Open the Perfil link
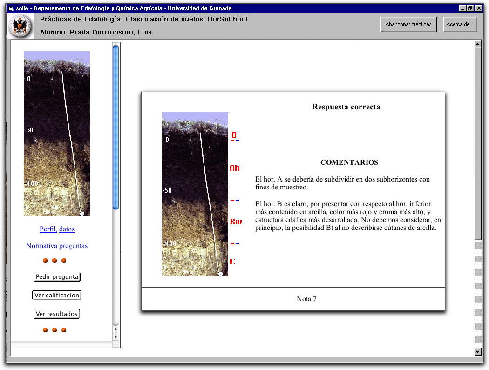The height and width of the screenshot is (370, 489). coord(48,229)
